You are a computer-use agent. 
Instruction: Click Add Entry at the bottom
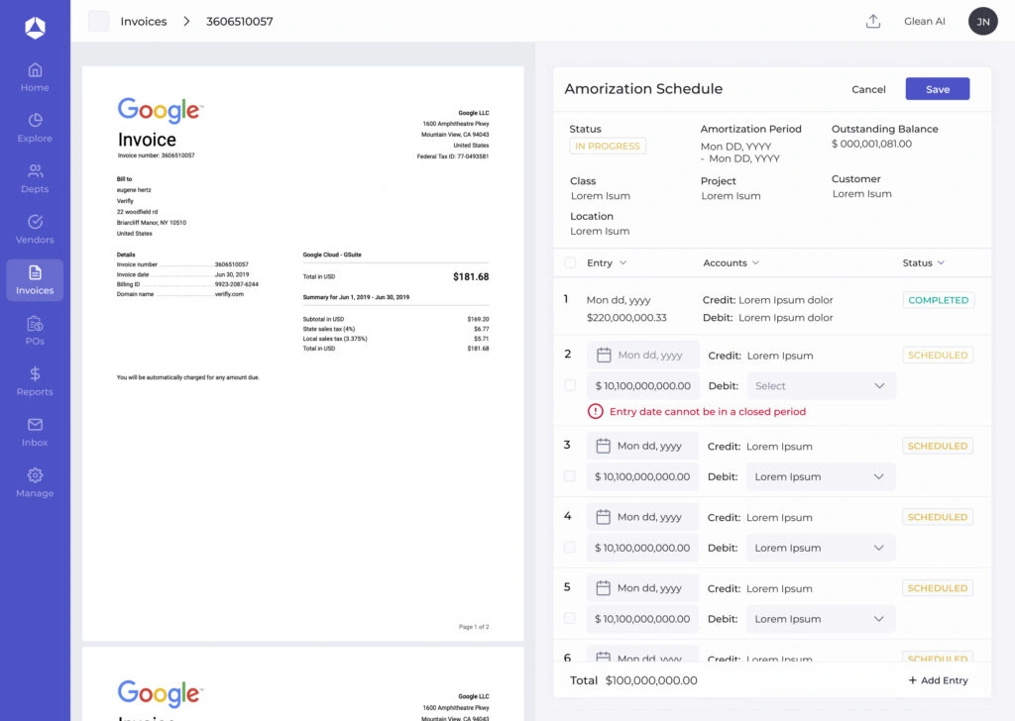point(938,680)
